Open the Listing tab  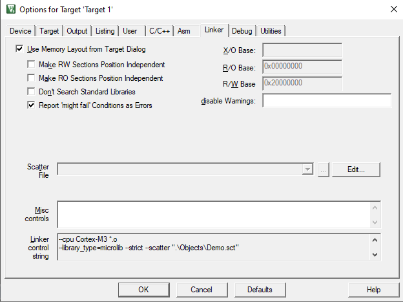pos(105,31)
